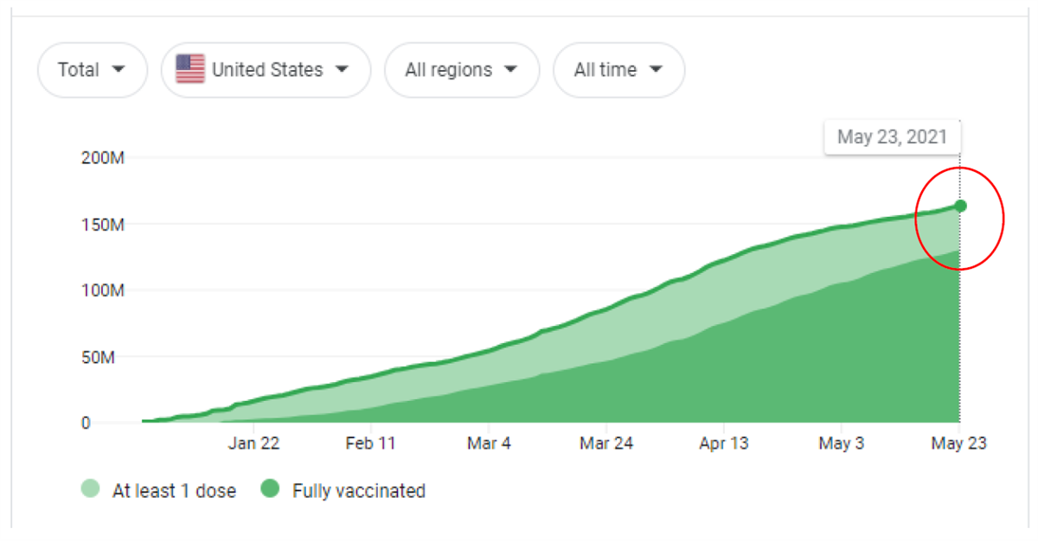
Task: Click the 200M axis label
Action: (x=104, y=158)
